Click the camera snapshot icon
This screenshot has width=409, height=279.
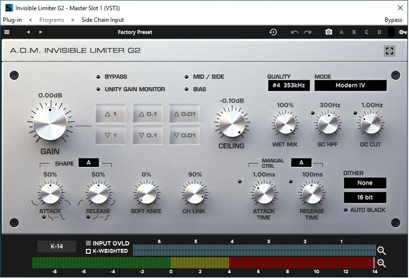[329, 32]
